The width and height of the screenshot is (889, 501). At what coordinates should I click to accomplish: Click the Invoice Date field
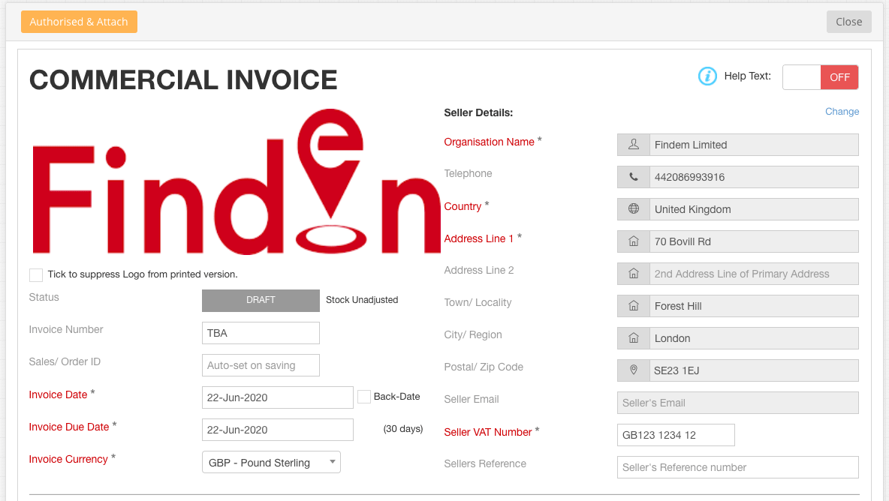pyautogui.click(x=278, y=397)
